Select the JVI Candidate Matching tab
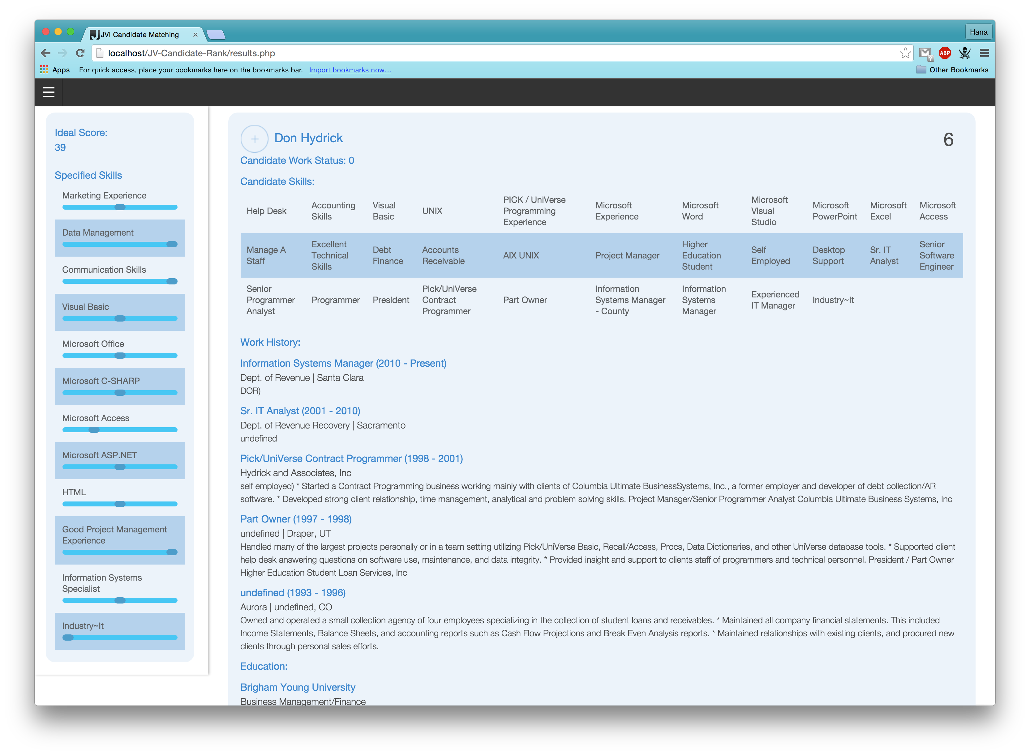1030x755 pixels. (x=139, y=35)
